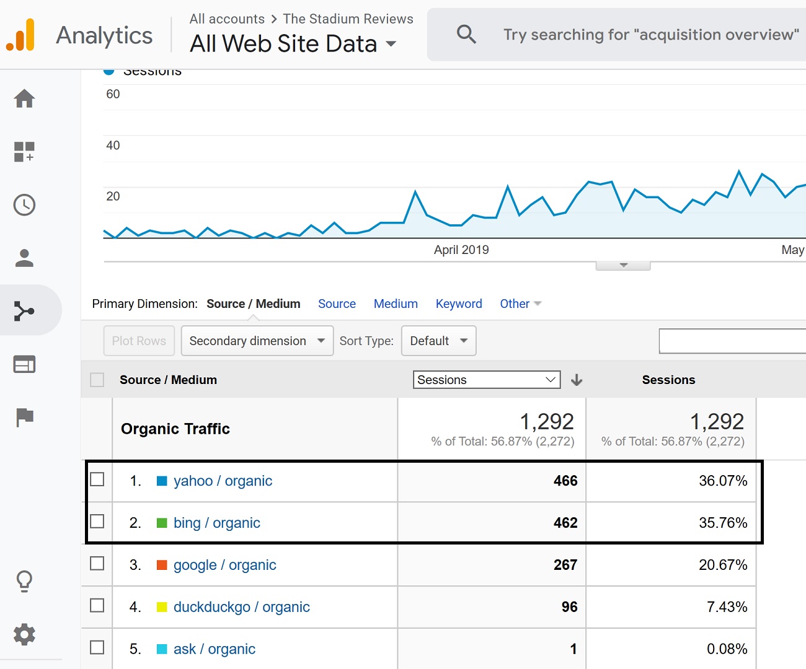Check the yahoo / organic row checkbox
806x669 pixels.
97,479
